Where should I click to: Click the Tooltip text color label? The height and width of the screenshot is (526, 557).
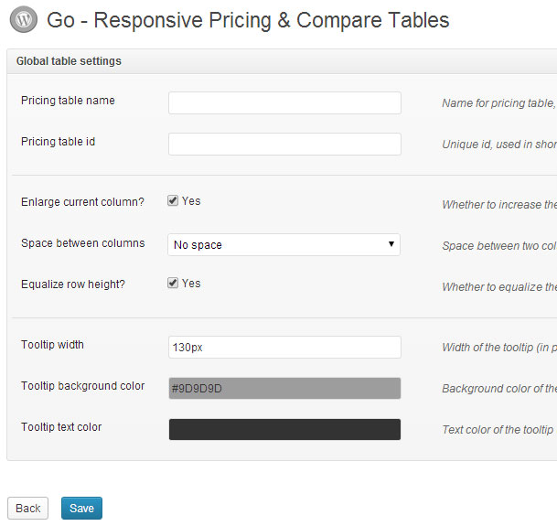61,427
